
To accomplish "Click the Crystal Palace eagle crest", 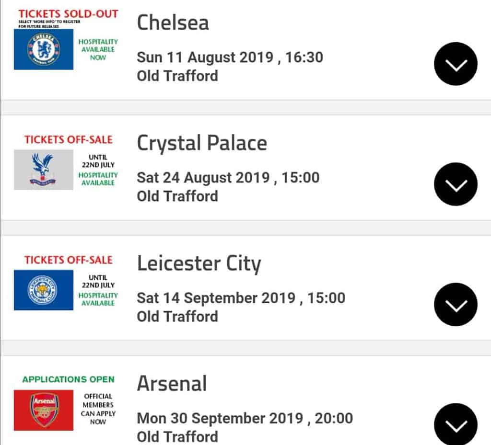I will click(x=44, y=170).
